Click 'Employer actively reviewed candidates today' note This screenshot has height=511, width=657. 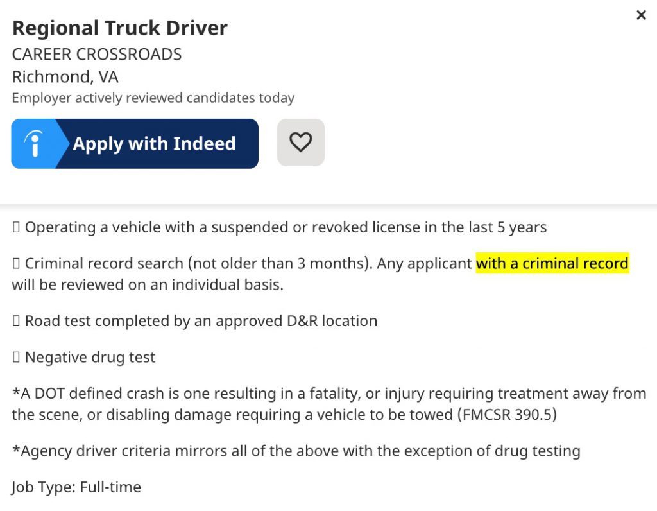point(153,98)
